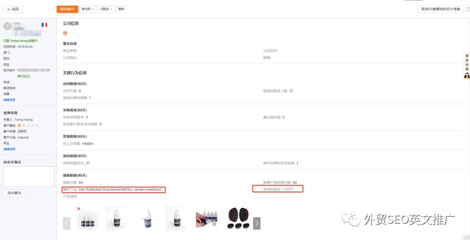Open the help question mark icon

[x=467, y=9]
